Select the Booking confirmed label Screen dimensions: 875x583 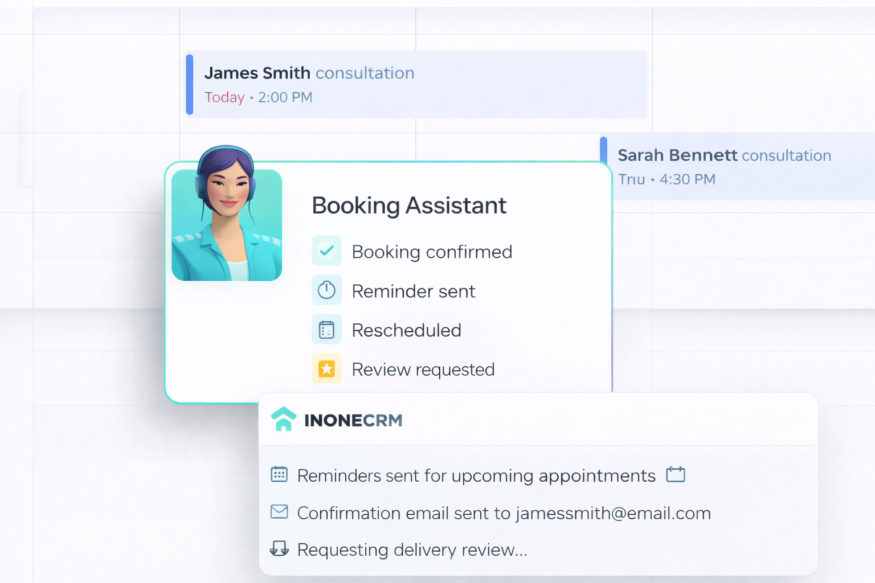point(432,252)
